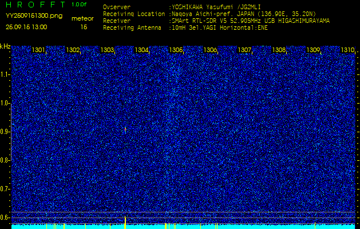The width and height of the screenshot is (360, 229).
Task: Click the "meteor" count label
Action: coord(82,19)
